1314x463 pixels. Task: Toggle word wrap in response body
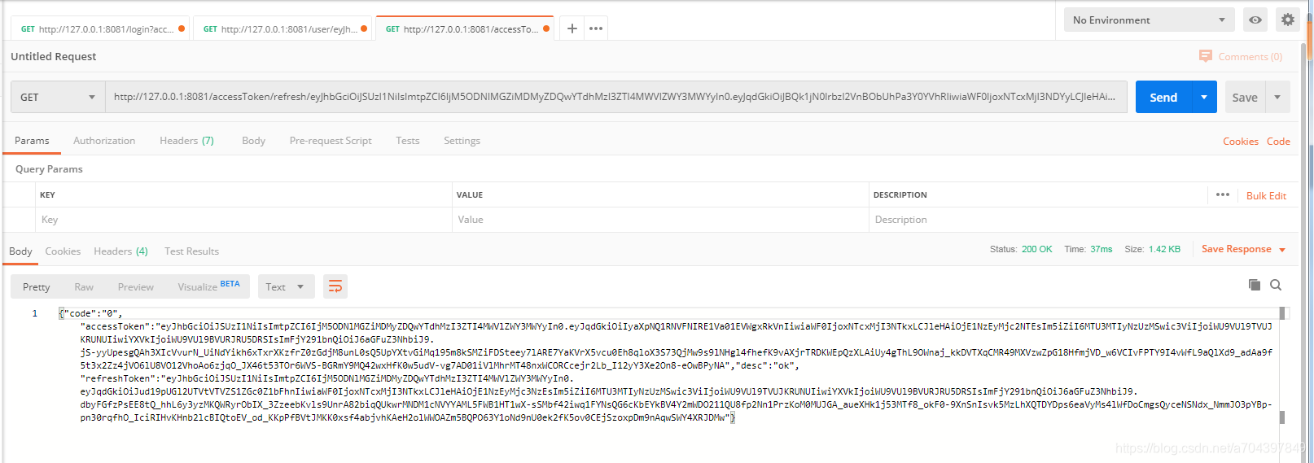pyautogui.click(x=335, y=286)
